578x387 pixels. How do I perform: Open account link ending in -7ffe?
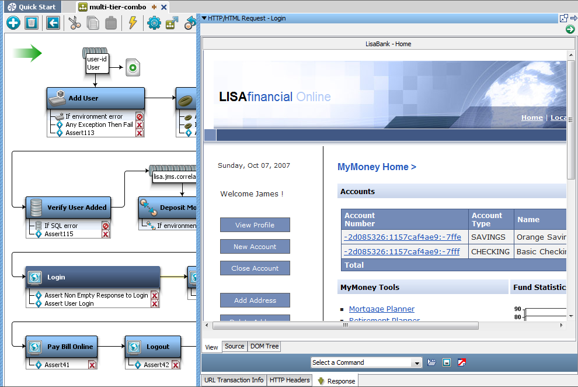click(402, 237)
